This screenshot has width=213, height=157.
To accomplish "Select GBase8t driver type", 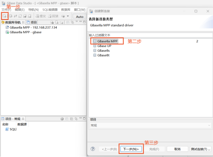I will point(101,55).
